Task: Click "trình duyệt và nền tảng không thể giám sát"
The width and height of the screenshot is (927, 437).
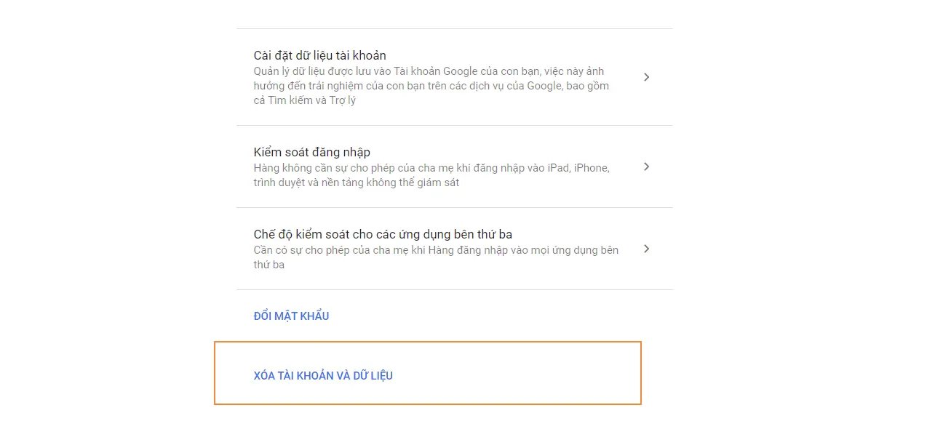Action: coord(356,183)
